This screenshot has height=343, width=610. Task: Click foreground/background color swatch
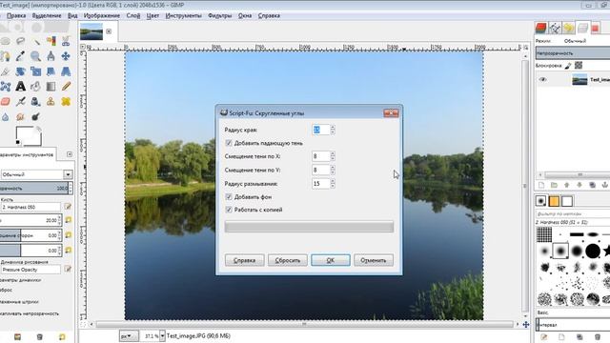pos(29,135)
